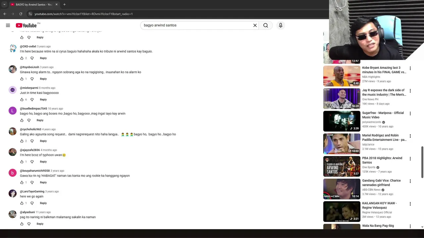Go back using browser back arrow
424x238 pixels.
click(x=5, y=14)
